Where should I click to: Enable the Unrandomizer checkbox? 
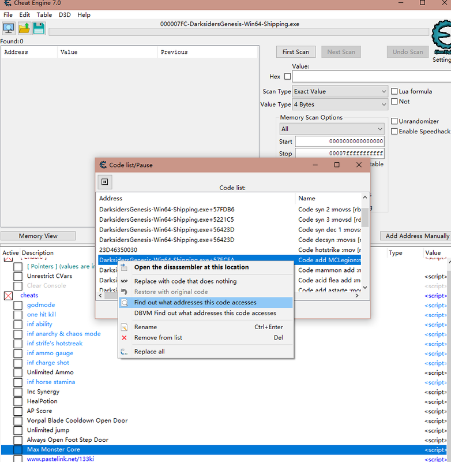click(x=394, y=121)
